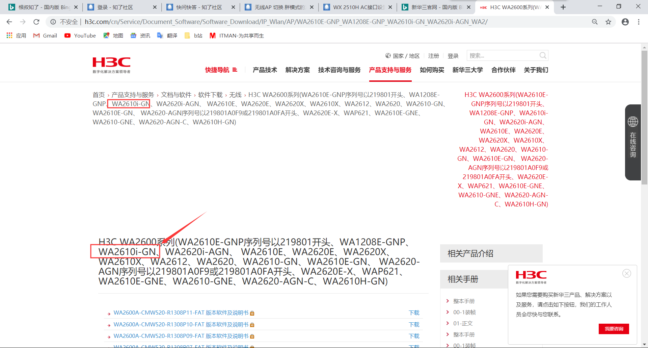Close the WX 2510H AC接口 browser tab
648x348 pixels.
(390, 7)
